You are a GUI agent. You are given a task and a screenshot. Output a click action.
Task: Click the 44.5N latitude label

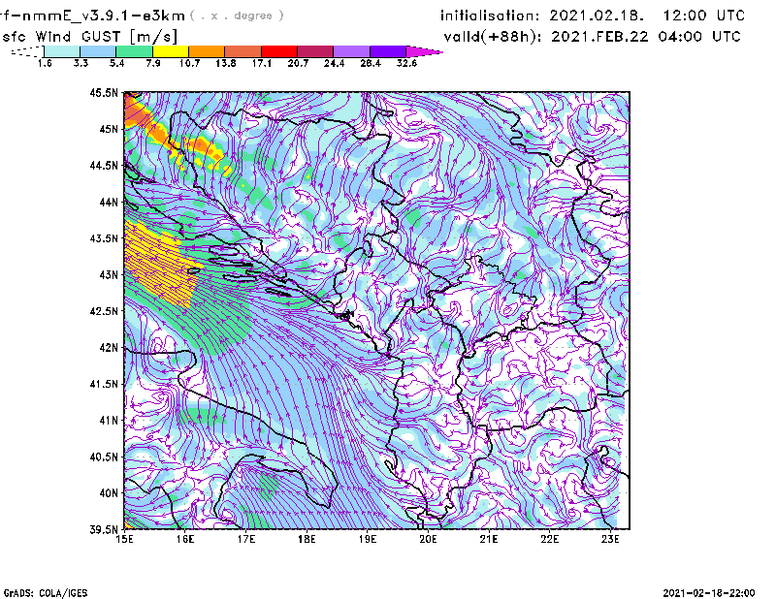click(x=104, y=165)
